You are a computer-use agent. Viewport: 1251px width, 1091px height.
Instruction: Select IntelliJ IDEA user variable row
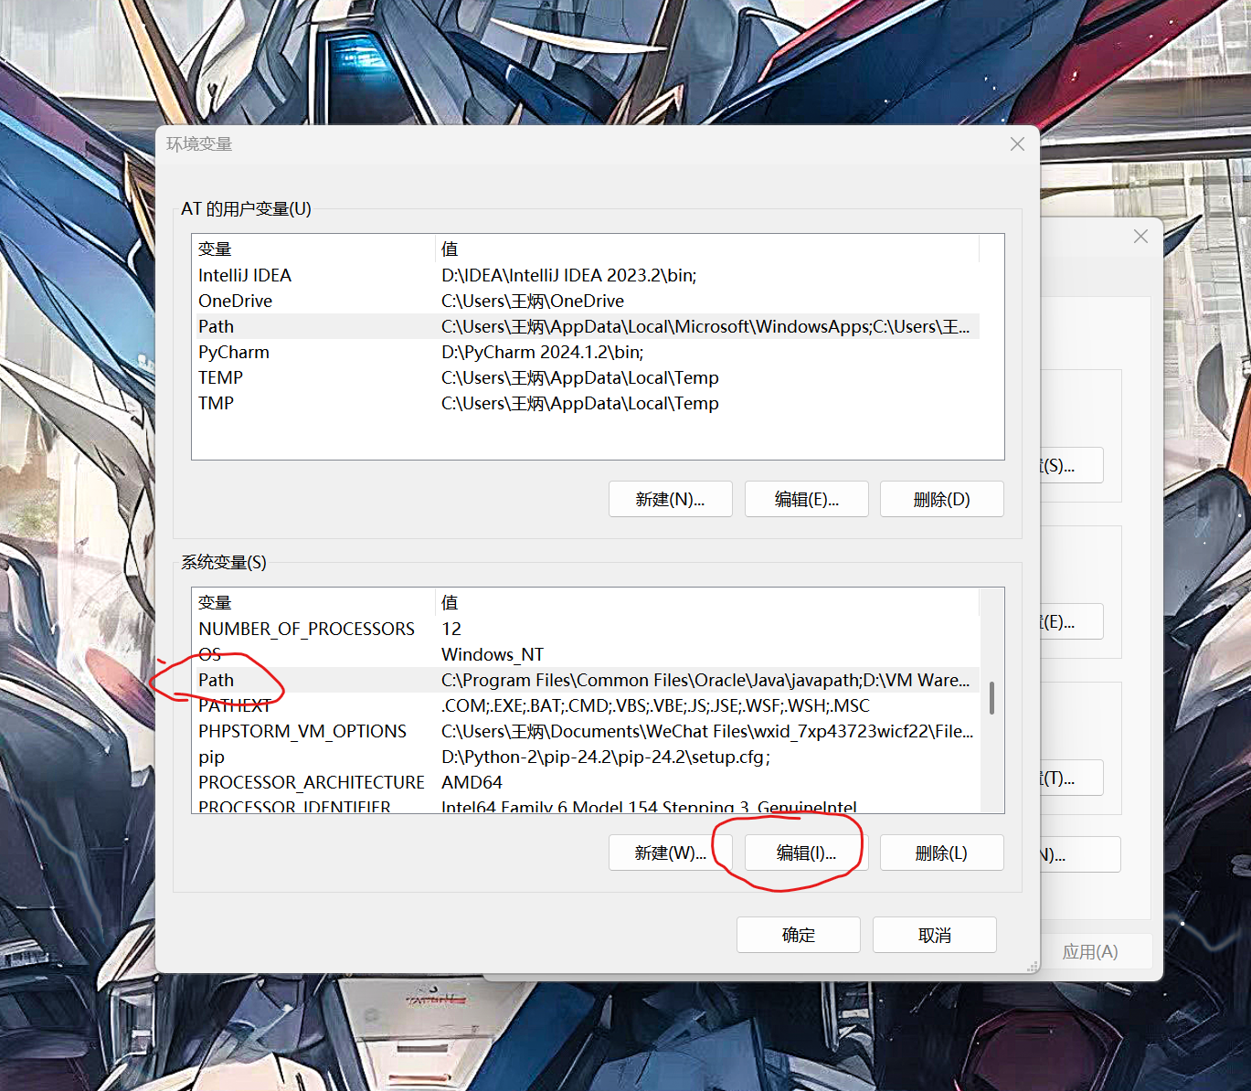[585, 275]
